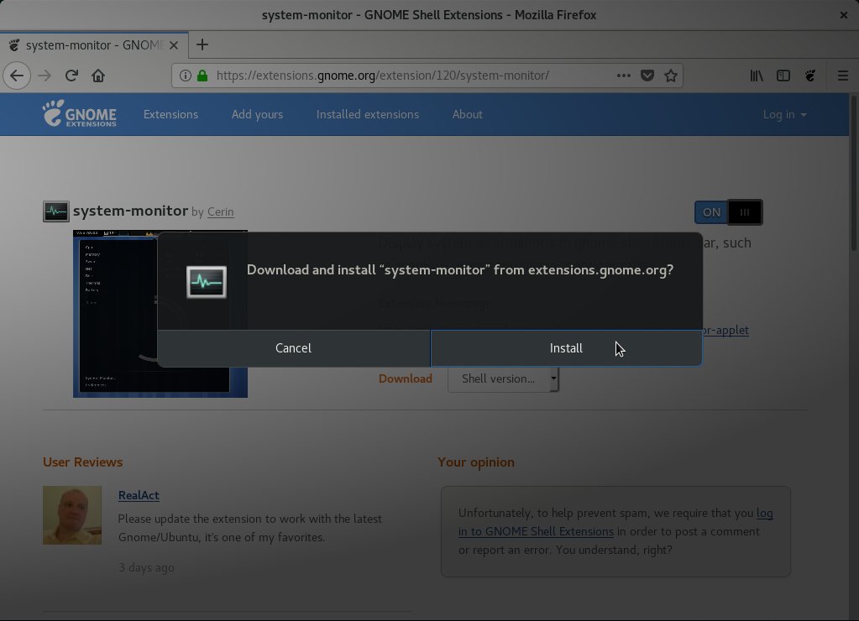Expand the Log in dropdown
The width and height of the screenshot is (859, 621).
pos(783,114)
